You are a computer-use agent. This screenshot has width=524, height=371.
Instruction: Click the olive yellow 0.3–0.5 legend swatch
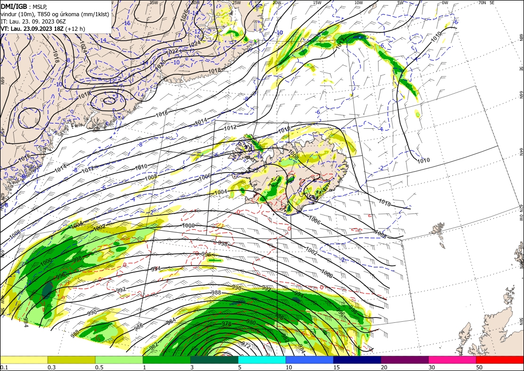coord(71,359)
